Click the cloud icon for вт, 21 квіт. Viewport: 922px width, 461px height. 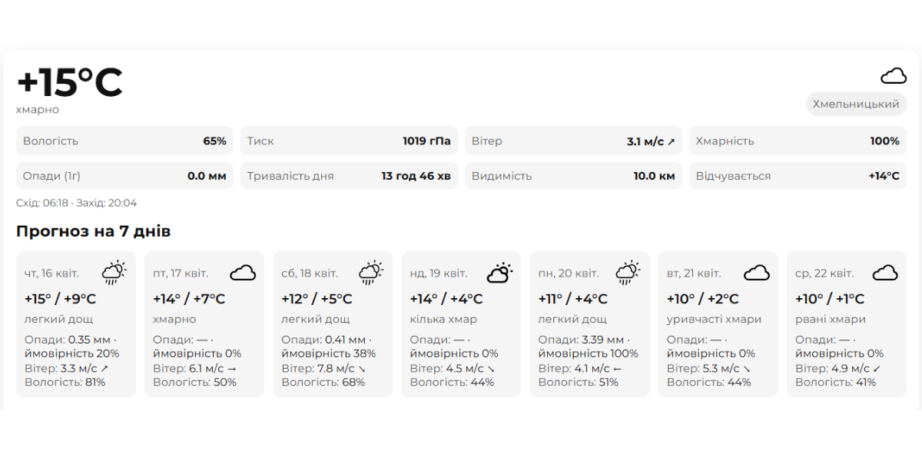point(757,273)
